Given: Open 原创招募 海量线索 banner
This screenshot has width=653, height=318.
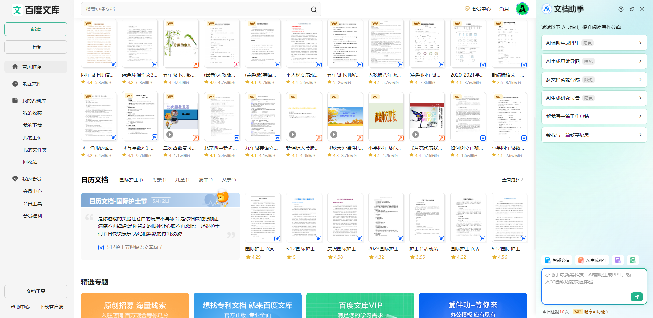Looking at the screenshot, I should (x=135, y=305).
